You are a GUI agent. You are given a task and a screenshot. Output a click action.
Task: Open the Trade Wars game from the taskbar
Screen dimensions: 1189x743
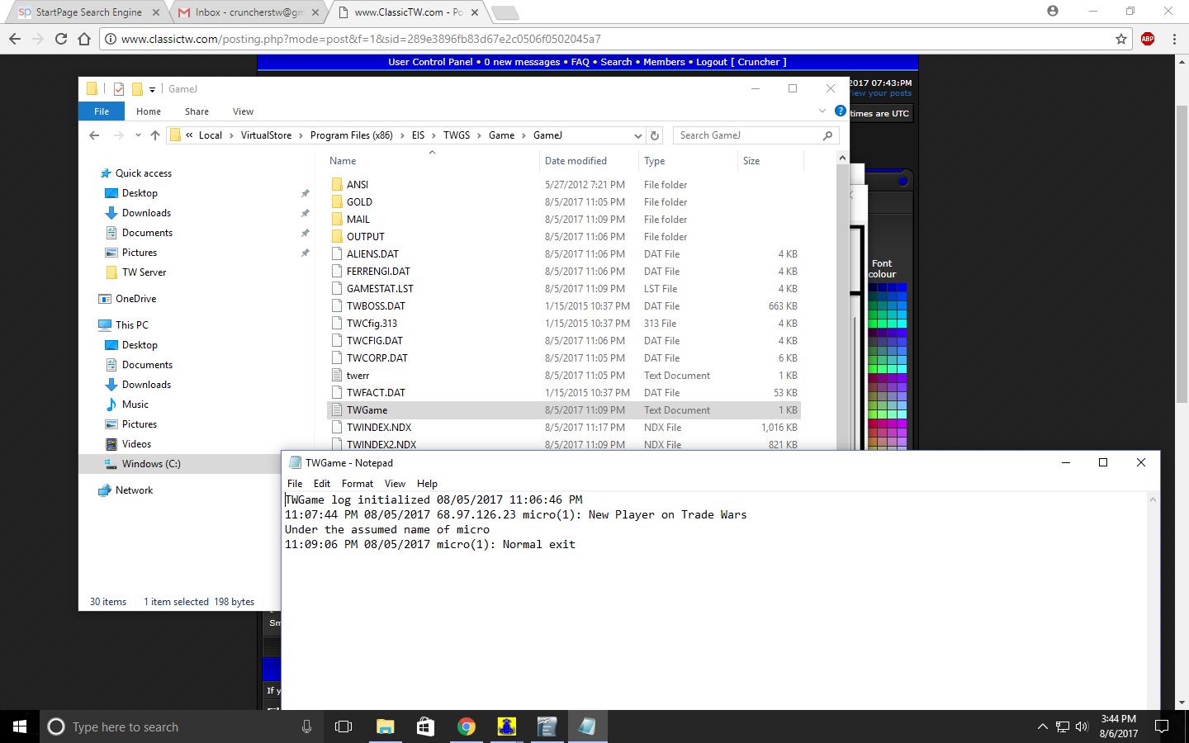click(x=506, y=726)
